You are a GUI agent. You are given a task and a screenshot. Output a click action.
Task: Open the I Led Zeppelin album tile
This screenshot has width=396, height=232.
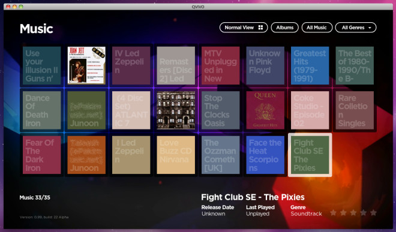click(x=131, y=155)
